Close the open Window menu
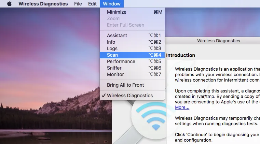 111,4
